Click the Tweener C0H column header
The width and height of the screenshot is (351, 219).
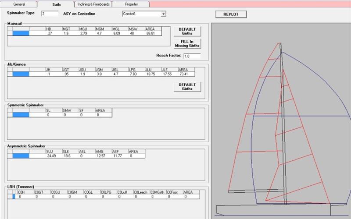pyautogui.click(x=26, y=192)
